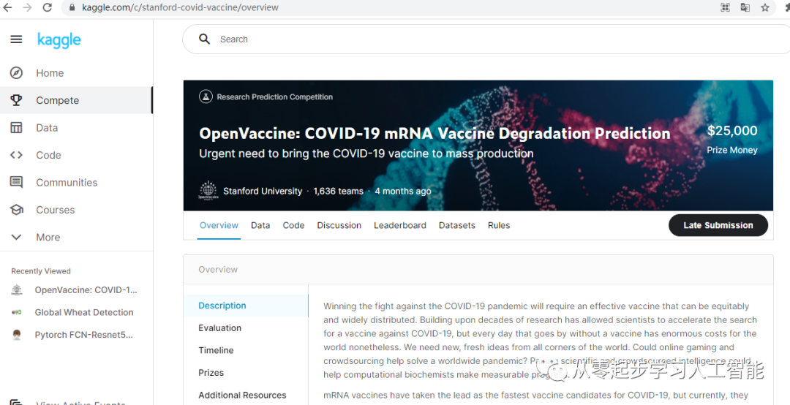Reload the page with the refresh icon

[48, 7]
